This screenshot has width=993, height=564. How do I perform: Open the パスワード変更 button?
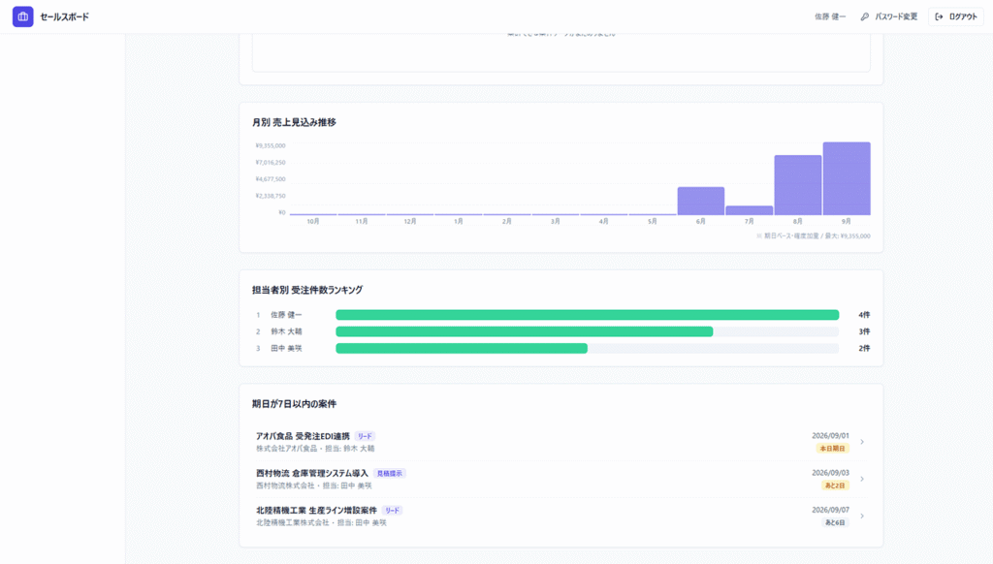[x=889, y=16]
